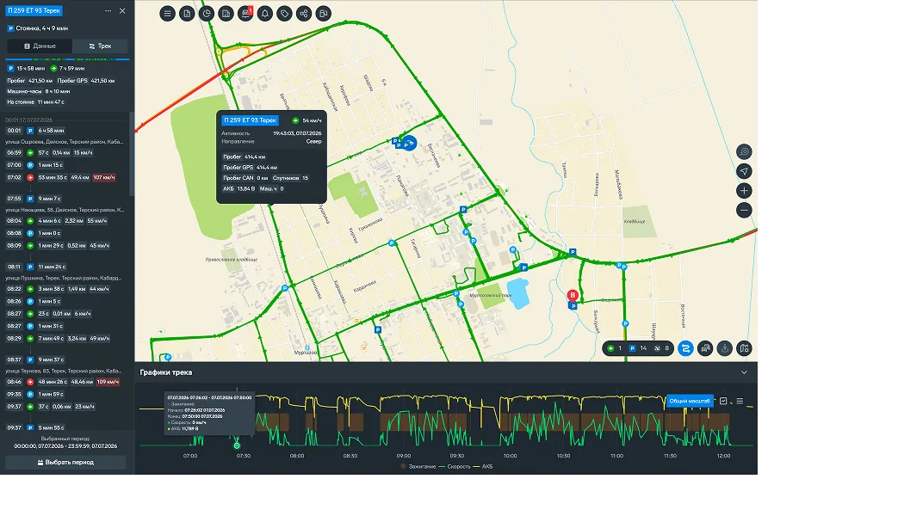Open the chart options menu icon

[740, 401]
